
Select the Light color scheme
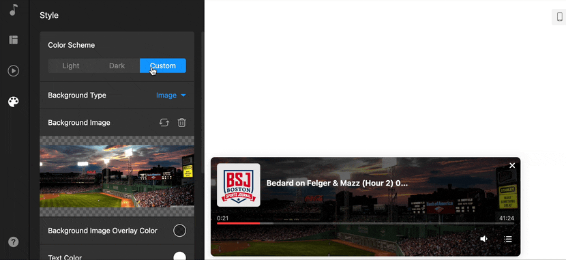pos(71,66)
